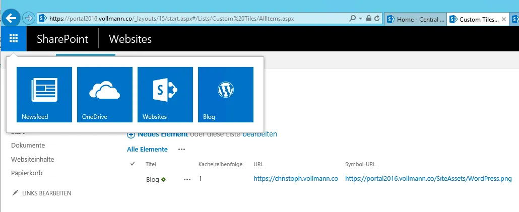The image size is (519, 212).
Task: Sort by URL column header
Action: [258, 164]
